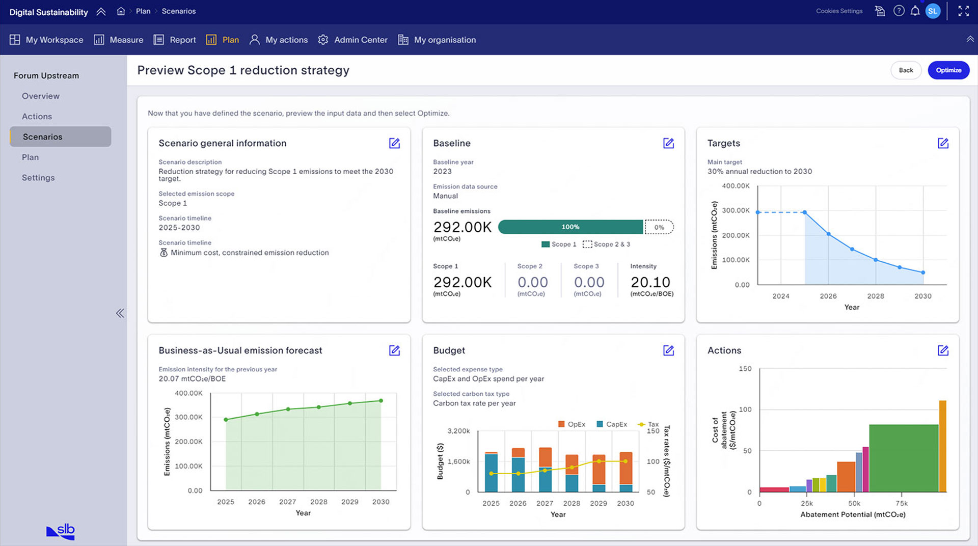Click Digital Sustainability app title
978x546 pixels.
point(48,12)
